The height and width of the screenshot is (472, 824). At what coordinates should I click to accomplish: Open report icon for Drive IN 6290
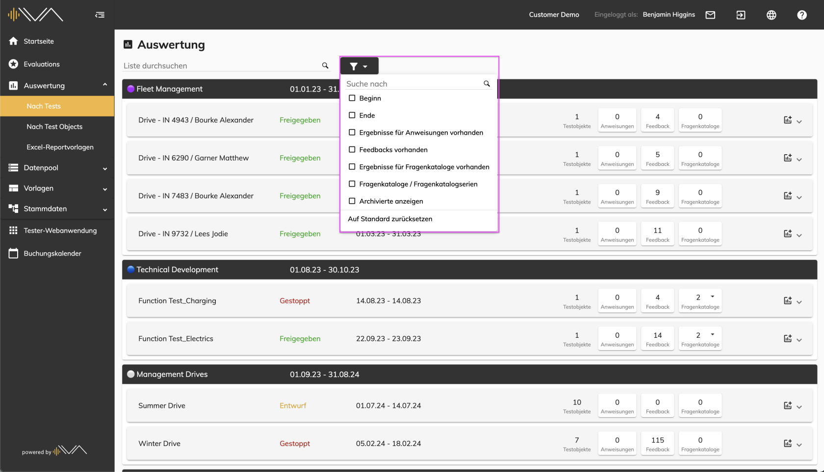(788, 158)
